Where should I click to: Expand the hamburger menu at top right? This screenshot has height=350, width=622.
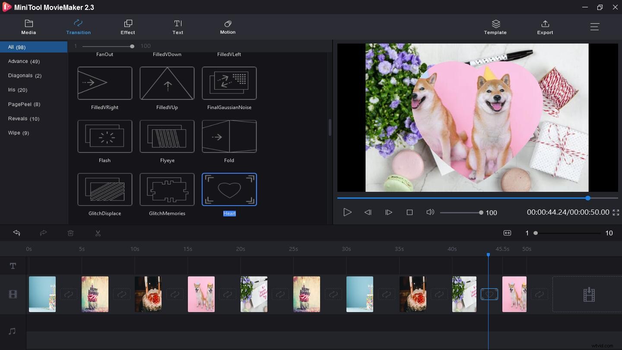coord(594,26)
